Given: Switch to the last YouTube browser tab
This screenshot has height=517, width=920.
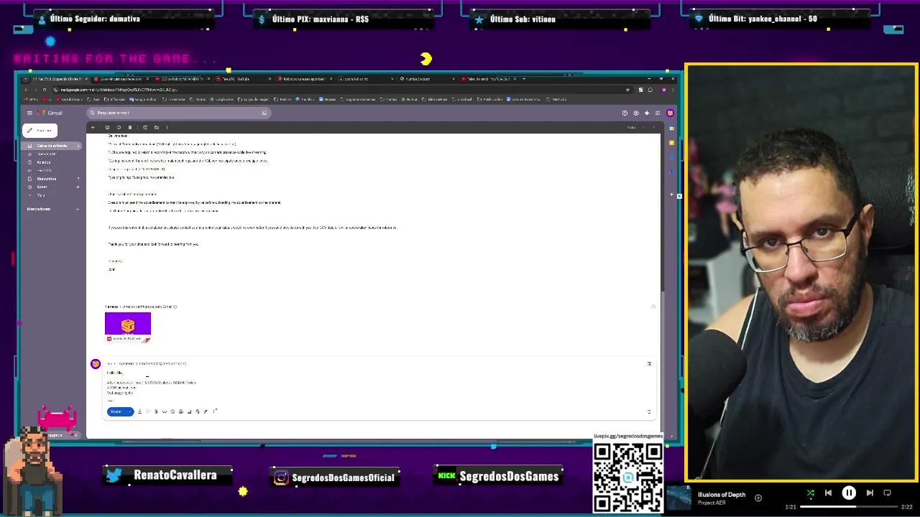Looking at the screenshot, I should point(489,78).
